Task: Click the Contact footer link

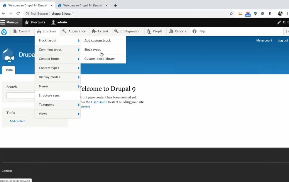Action: [7, 171]
